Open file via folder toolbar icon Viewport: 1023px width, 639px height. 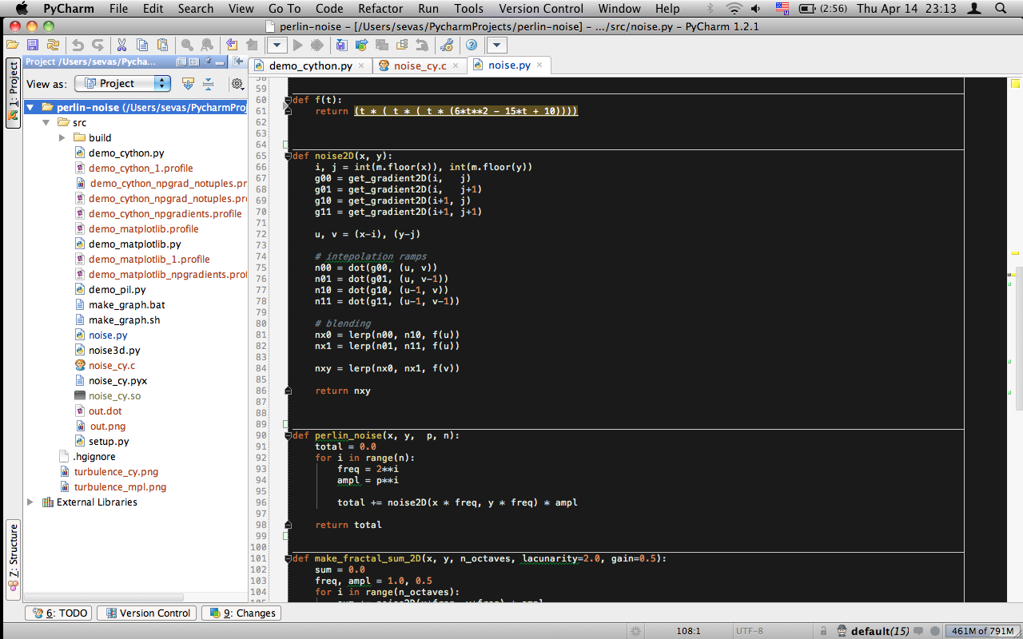coord(13,46)
